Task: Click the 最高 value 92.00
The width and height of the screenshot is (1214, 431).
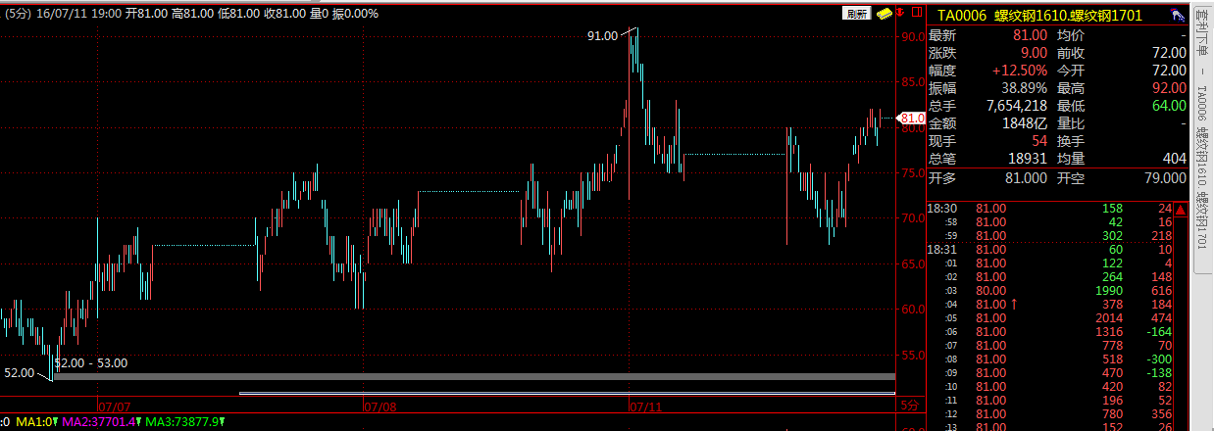Action: [1169, 88]
